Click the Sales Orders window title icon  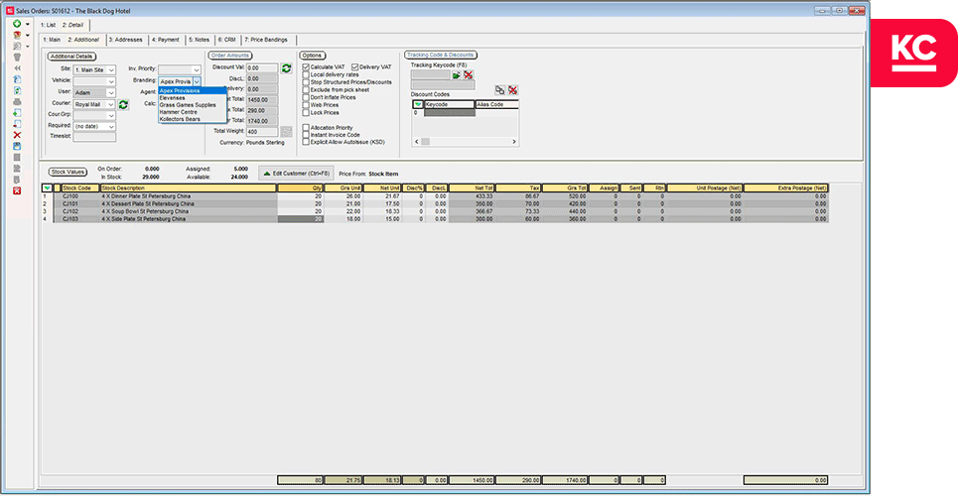[x=9, y=10]
